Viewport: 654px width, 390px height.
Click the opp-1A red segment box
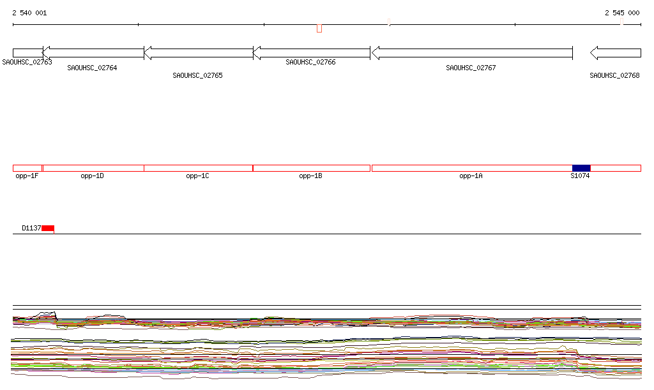coord(472,169)
